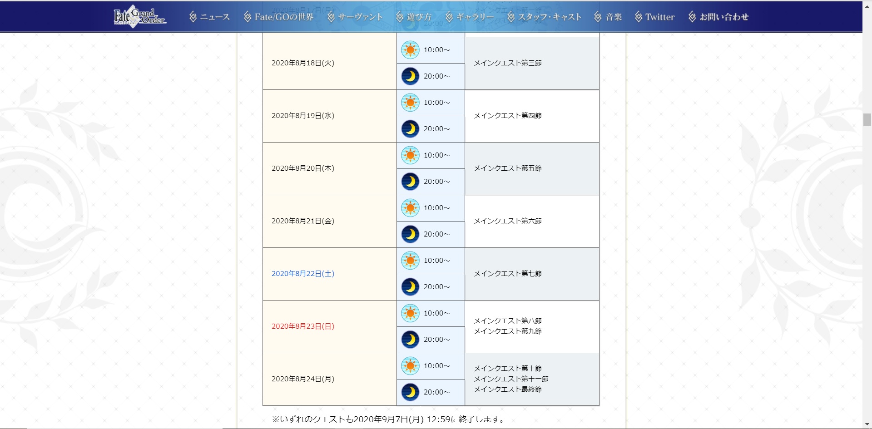
Task: Click the sun icon for August 24
Action: pyautogui.click(x=410, y=366)
